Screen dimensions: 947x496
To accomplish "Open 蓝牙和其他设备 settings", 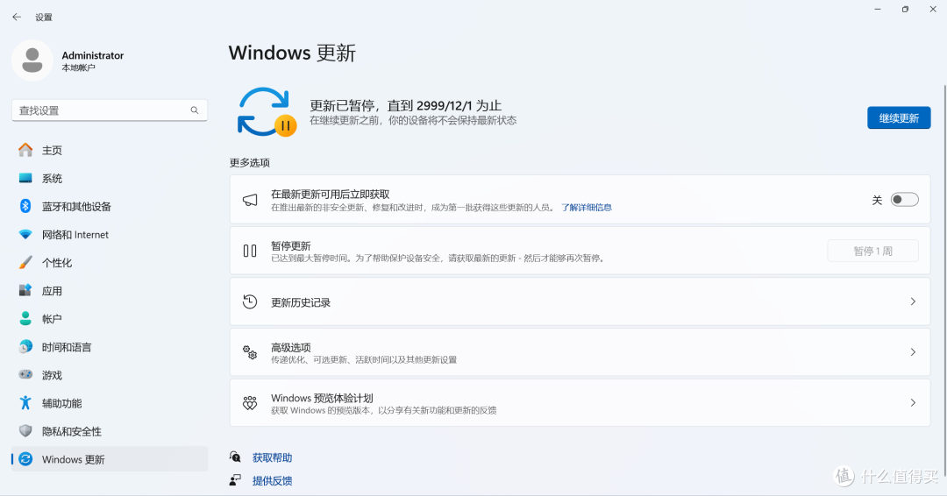I will point(110,206).
